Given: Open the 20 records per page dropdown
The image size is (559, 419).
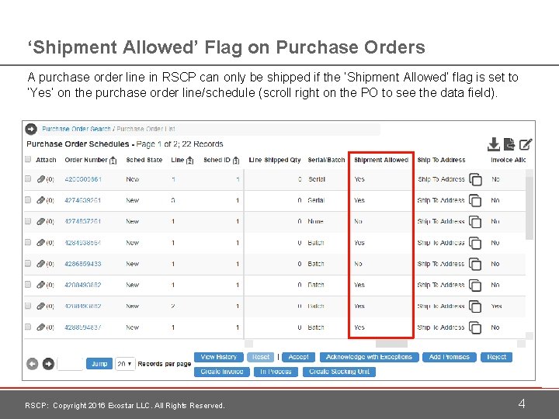Looking at the screenshot, I should [x=125, y=364].
